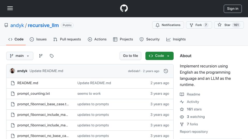Open 'updates to prompts' commit for base_case file

coord(93,104)
